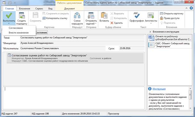Click the Состояние: в работе text

tap(100, 58)
